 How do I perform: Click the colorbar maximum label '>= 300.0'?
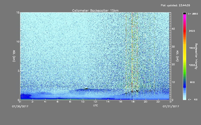tap(193, 14)
